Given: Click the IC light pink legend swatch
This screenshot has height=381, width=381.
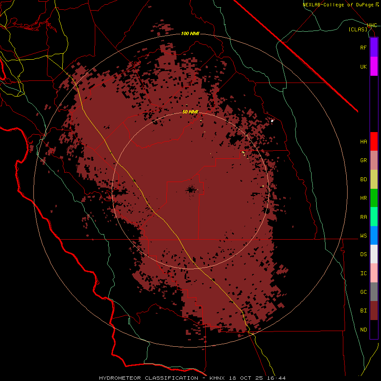Looking at the screenshot, I should [x=374, y=273].
